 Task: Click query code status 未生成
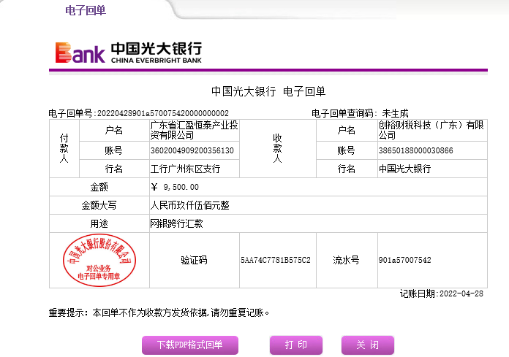[395, 113]
